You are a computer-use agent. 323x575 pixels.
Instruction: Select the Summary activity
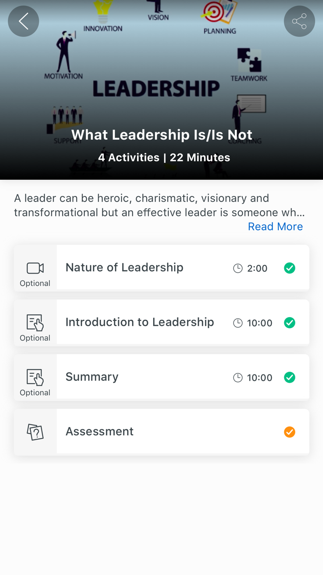(x=92, y=377)
